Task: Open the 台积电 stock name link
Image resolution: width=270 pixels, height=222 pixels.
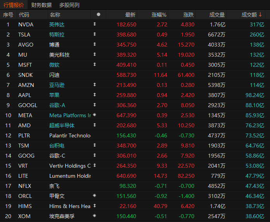Action: tap(57, 146)
